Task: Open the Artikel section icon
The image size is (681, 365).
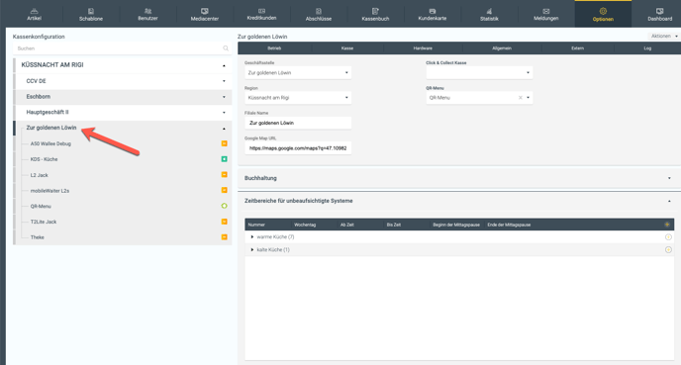Action: pyautogui.click(x=34, y=11)
